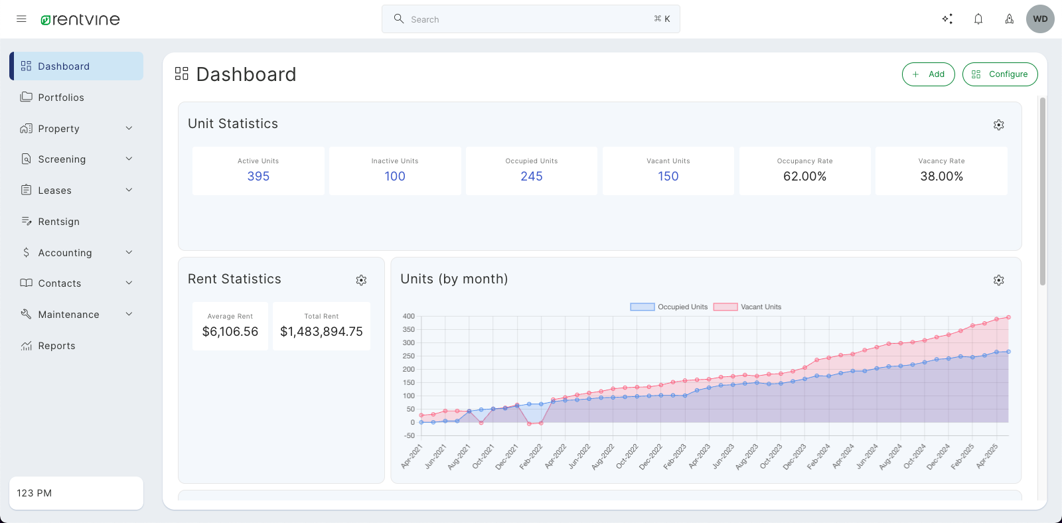
Task: Expand the Accounting submenu chevron
Action: 129,252
